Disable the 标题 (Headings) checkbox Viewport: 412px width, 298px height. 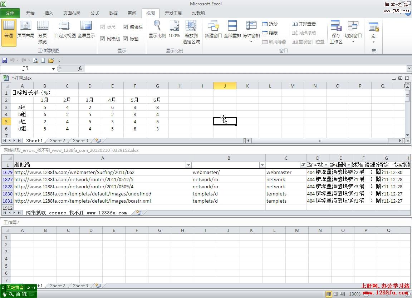click(x=126, y=38)
